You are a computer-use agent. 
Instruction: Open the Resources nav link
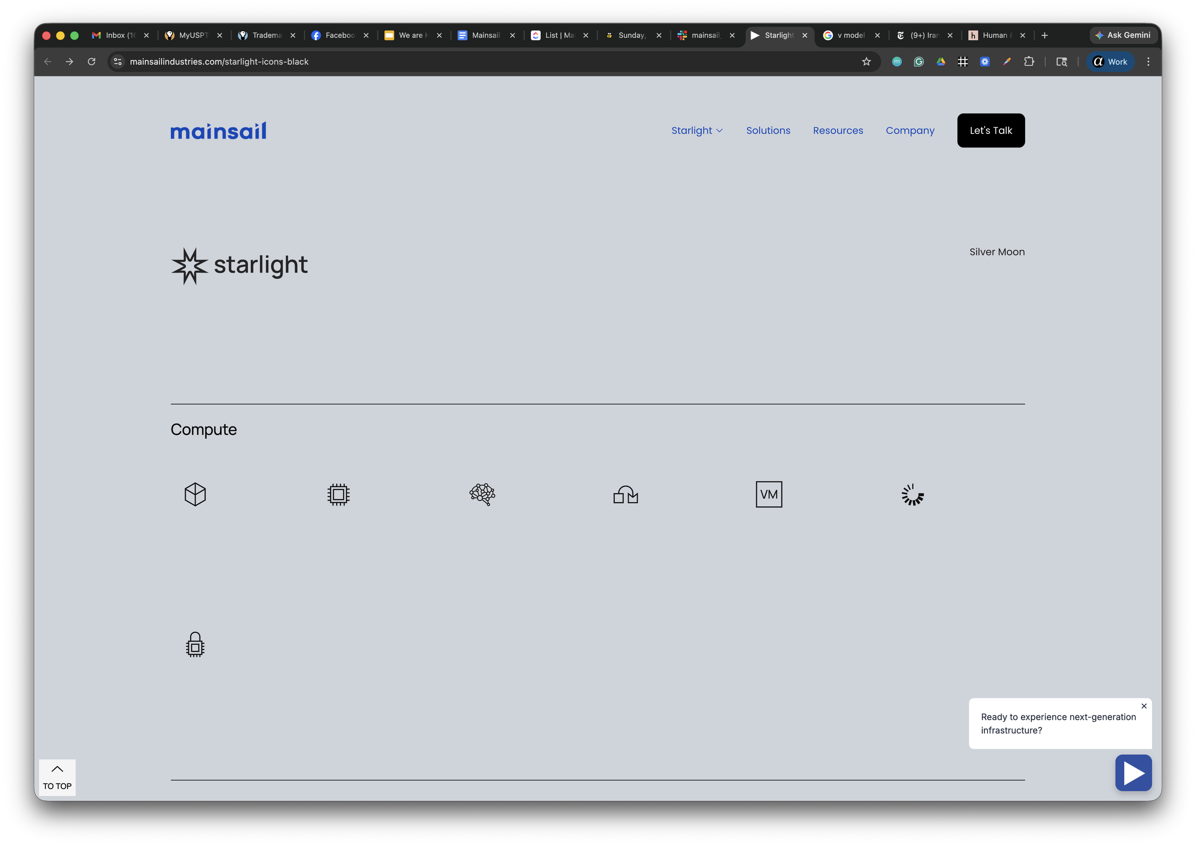(838, 130)
